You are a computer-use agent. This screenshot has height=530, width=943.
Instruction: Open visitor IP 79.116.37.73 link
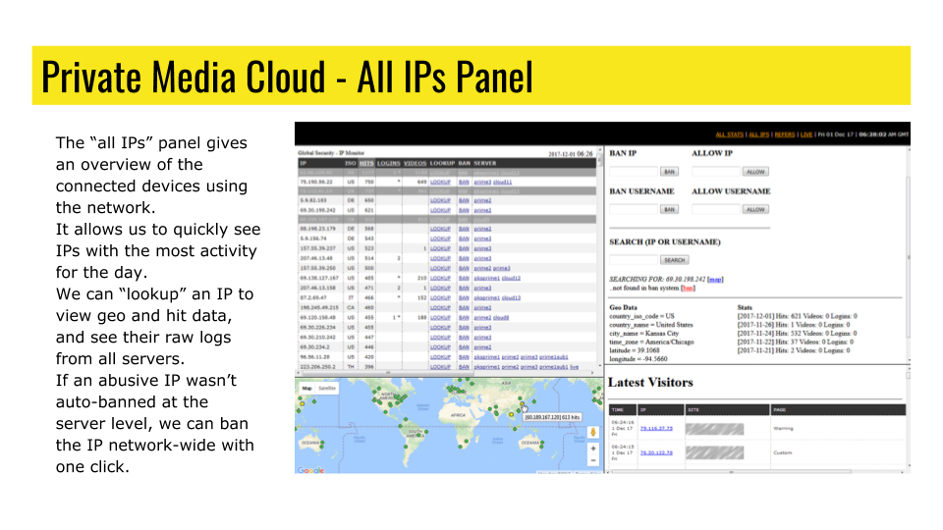coord(656,428)
